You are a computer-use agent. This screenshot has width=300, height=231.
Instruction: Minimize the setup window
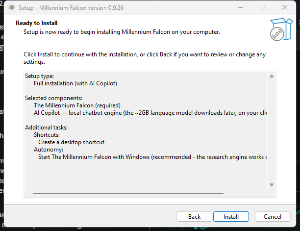[240, 8]
